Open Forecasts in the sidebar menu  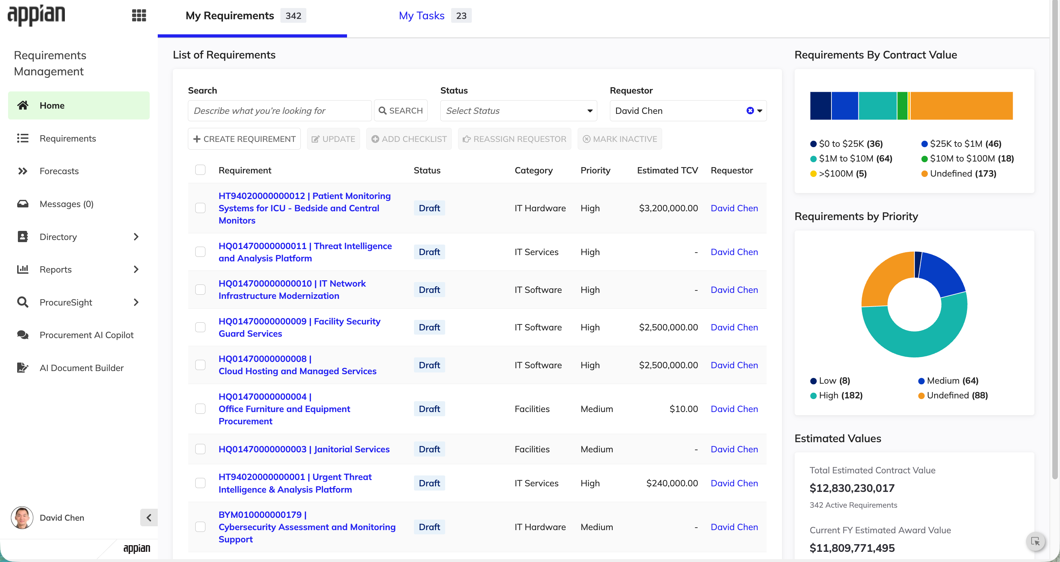79,171
